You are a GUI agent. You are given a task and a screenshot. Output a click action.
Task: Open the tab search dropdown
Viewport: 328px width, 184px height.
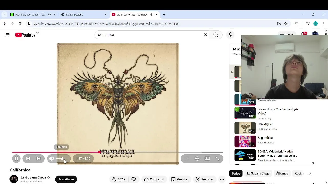pos(4,15)
